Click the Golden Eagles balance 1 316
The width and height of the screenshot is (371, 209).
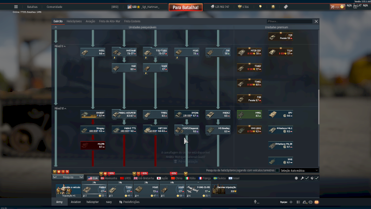coord(243,7)
